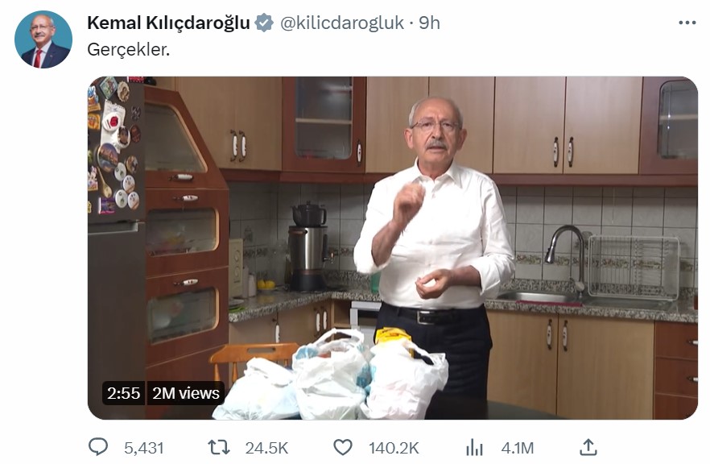Click the 4.1M views count
The image size is (710, 464).
pos(517,448)
